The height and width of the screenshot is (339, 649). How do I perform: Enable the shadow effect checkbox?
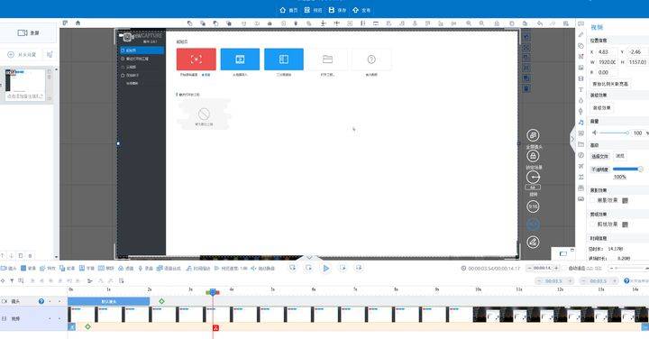pyautogui.click(x=593, y=200)
